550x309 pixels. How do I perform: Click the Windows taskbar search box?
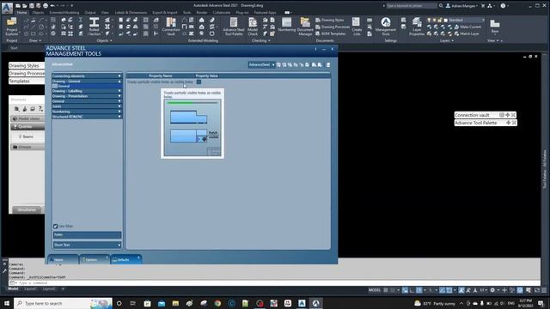point(63,303)
